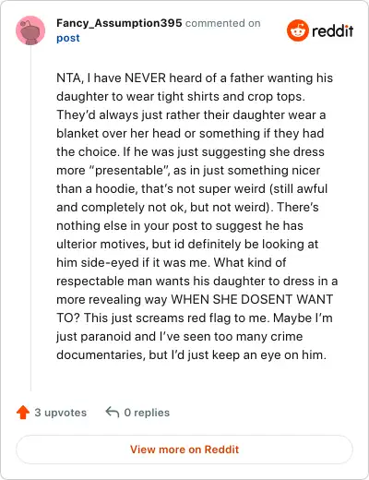Open the Fancy_Assumption395 username profile link
The height and width of the screenshot is (480, 369).
[119, 23]
